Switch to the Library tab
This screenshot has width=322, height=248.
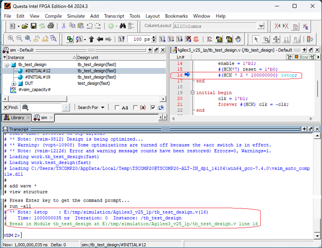14,118
